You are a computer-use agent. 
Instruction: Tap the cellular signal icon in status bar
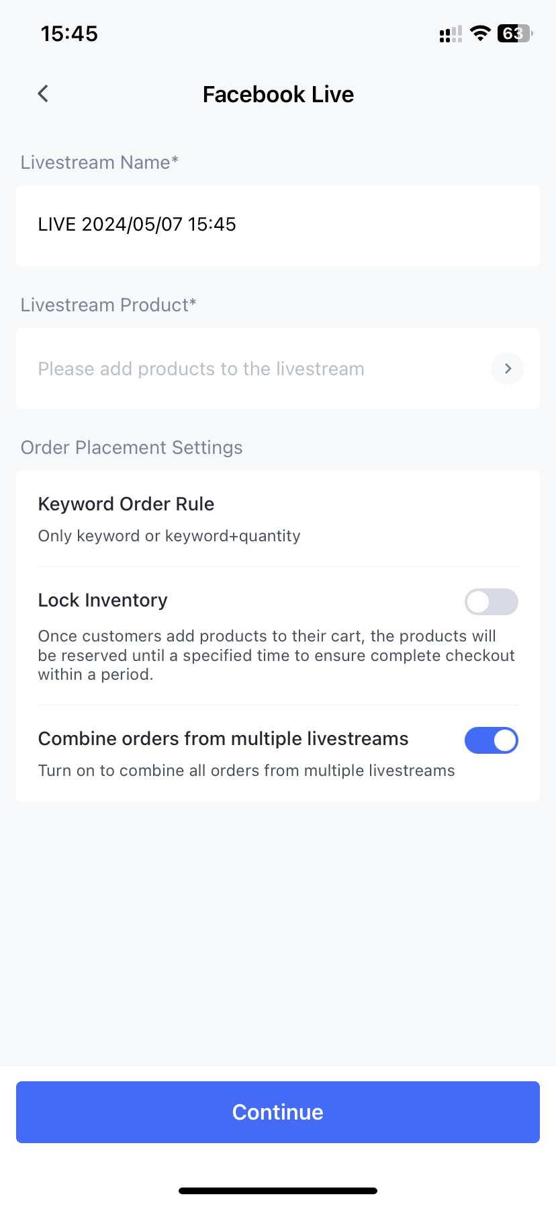click(x=451, y=34)
